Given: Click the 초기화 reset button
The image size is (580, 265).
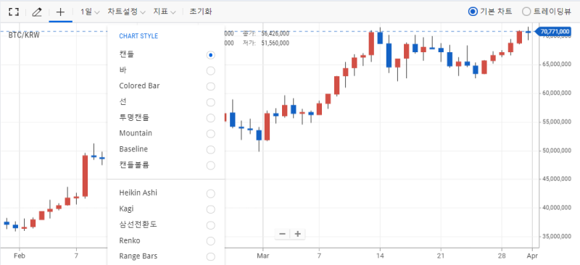Looking at the screenshot, I should coord(201,12).
